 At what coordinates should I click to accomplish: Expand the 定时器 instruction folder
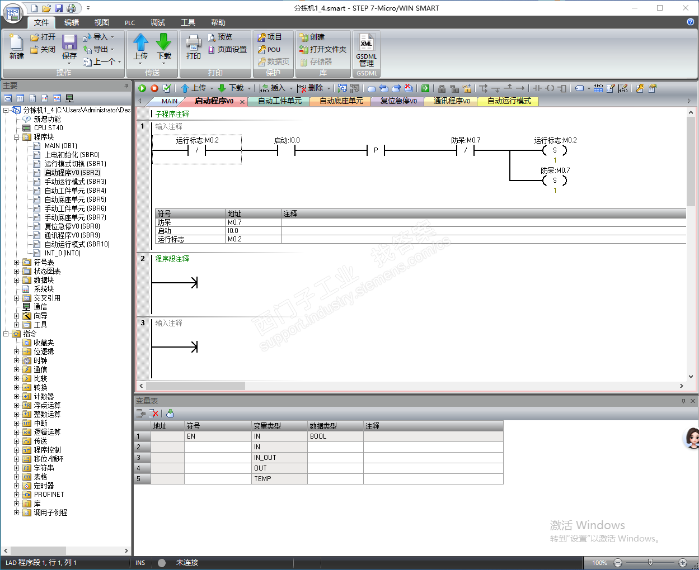pos(16,486)
